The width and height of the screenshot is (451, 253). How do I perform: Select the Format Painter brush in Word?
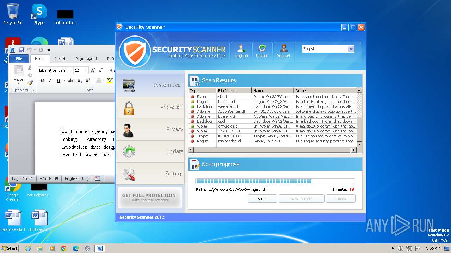(30, 83)
